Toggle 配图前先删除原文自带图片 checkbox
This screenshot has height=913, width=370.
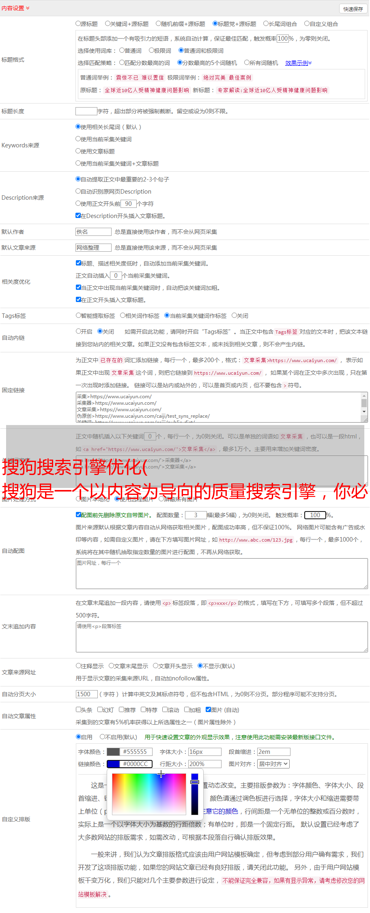78,515
